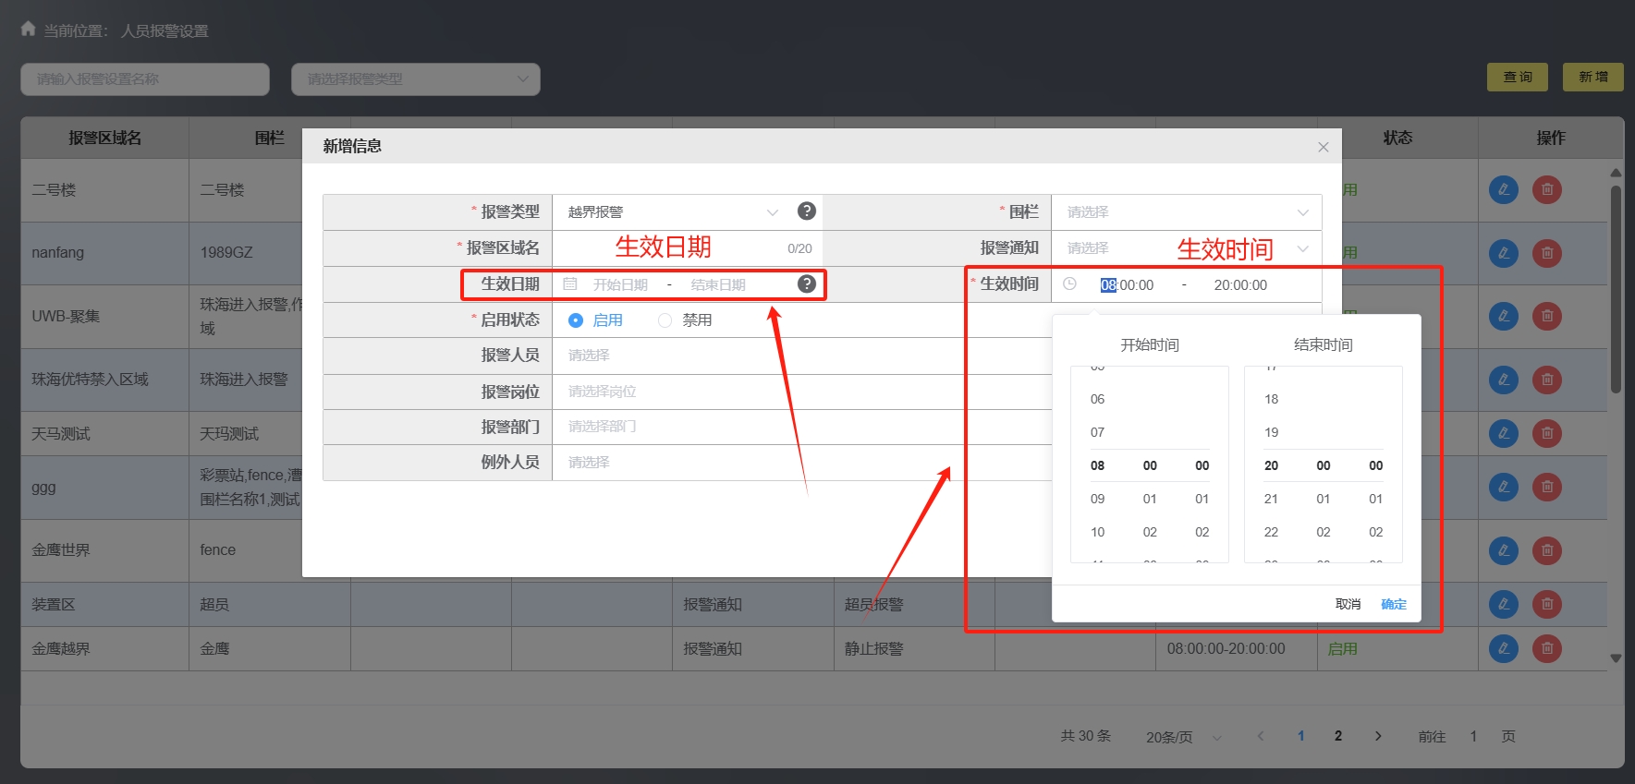The height and width of the screenshot is (784, 1635).
Task: Open the 请选择报警类型 filter dropdown
Action: [415, 79]
